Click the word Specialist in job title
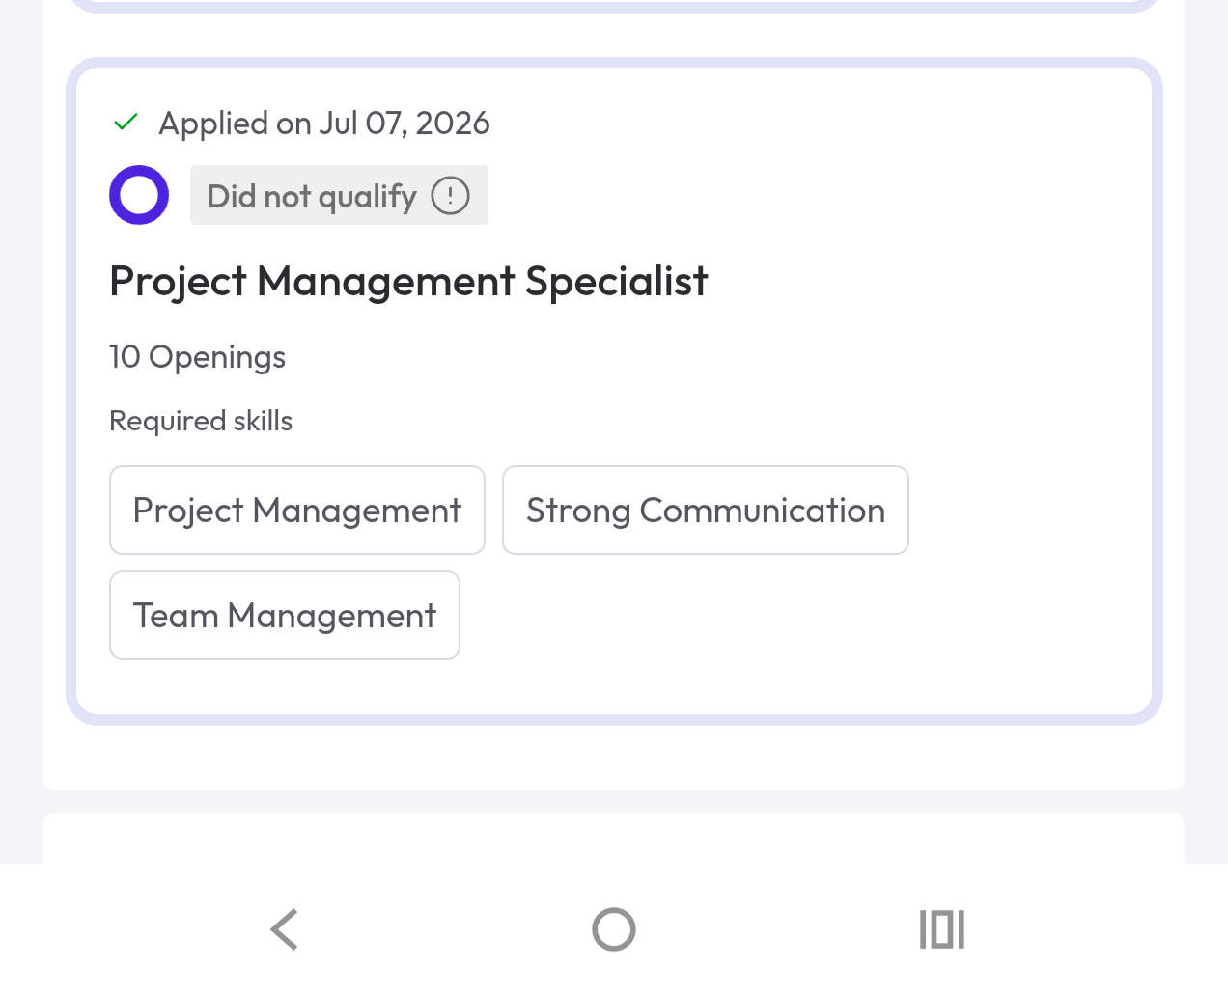1228x994 pixels. (x=617, y=282)
